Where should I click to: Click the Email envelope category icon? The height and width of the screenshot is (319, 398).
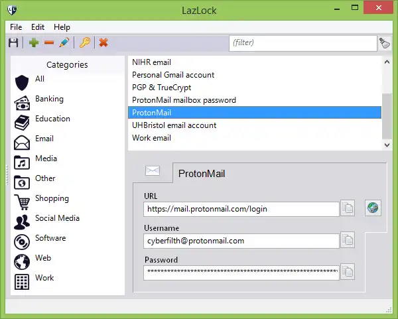(22, 143)
